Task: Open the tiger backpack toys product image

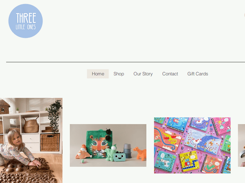Action: coord(108,145)
